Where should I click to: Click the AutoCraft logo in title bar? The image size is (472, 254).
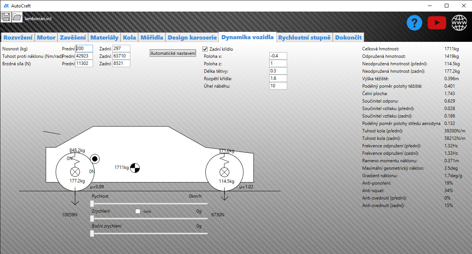tap(6, 6)
